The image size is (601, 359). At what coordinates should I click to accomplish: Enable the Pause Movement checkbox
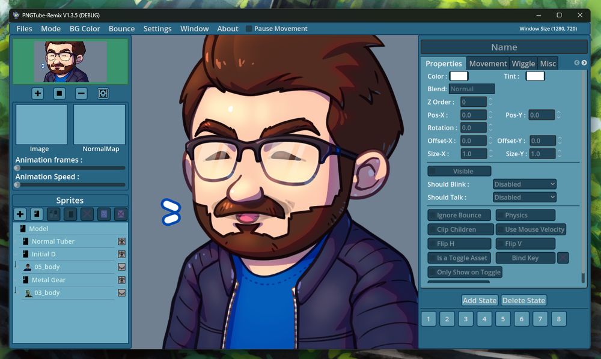coord(249,29)
